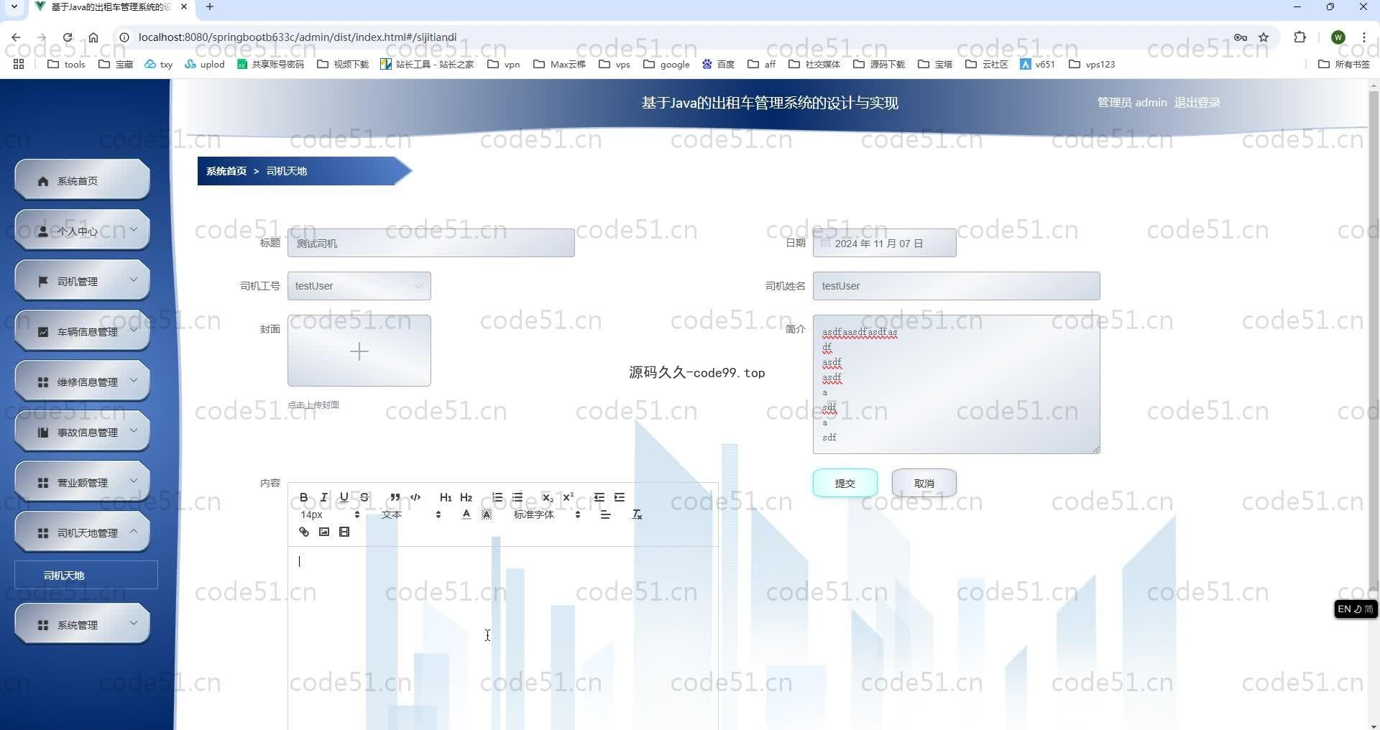
Task: Open the 文本 paragraph style dropdown
Action: coord(410,514)
